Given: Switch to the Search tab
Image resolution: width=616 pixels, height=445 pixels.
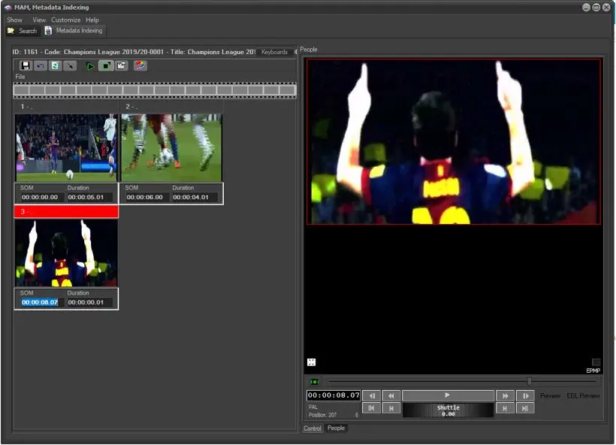Looking at the screenshot, I should pyautogui.click(x=23, y=31).
